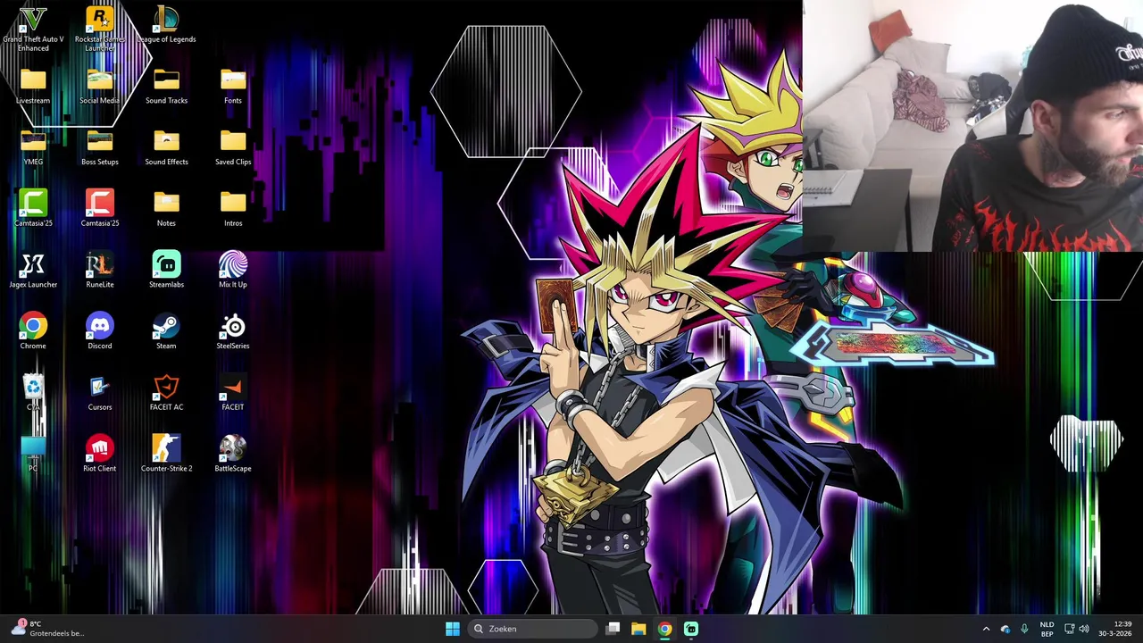
Task: Select the Intros folder
Action: pyautogui.click(x=233, y=209)
